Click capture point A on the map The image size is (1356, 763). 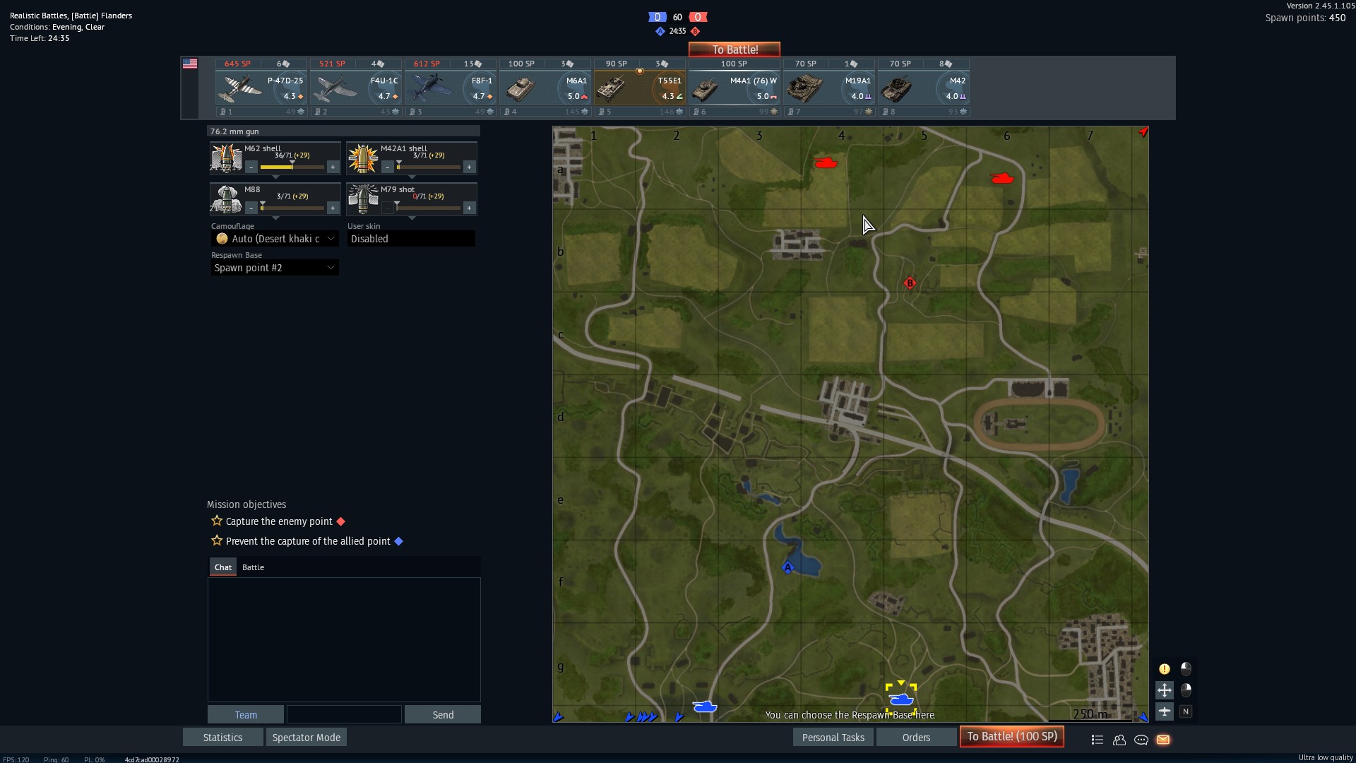coord(788,567)
